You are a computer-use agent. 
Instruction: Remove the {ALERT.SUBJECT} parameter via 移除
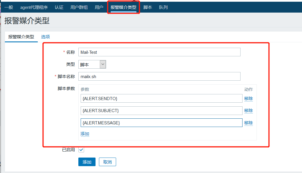point(249,111)
